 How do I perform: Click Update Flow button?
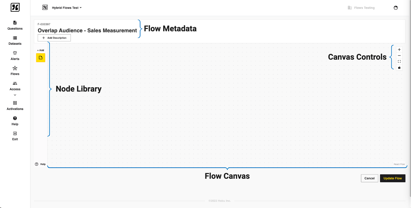[393, 178]
